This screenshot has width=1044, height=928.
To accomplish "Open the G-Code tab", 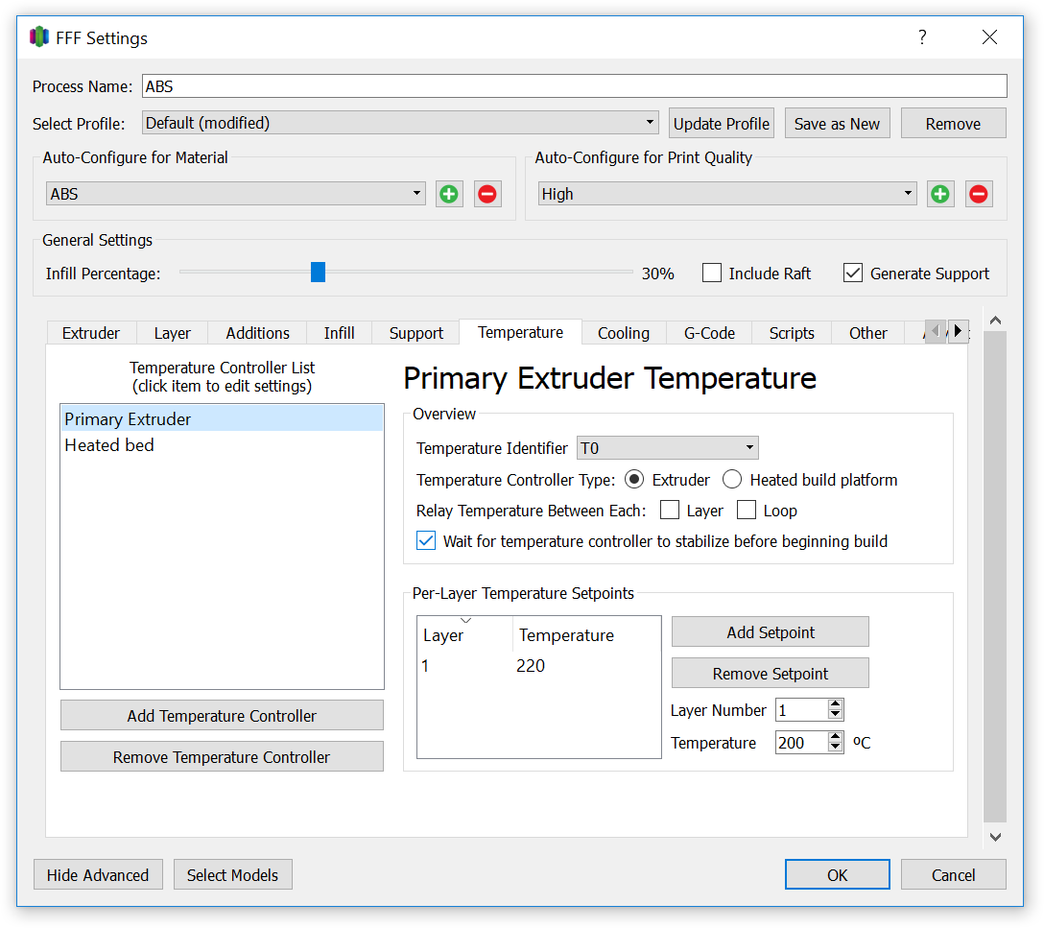I will (x=709, y=333).
